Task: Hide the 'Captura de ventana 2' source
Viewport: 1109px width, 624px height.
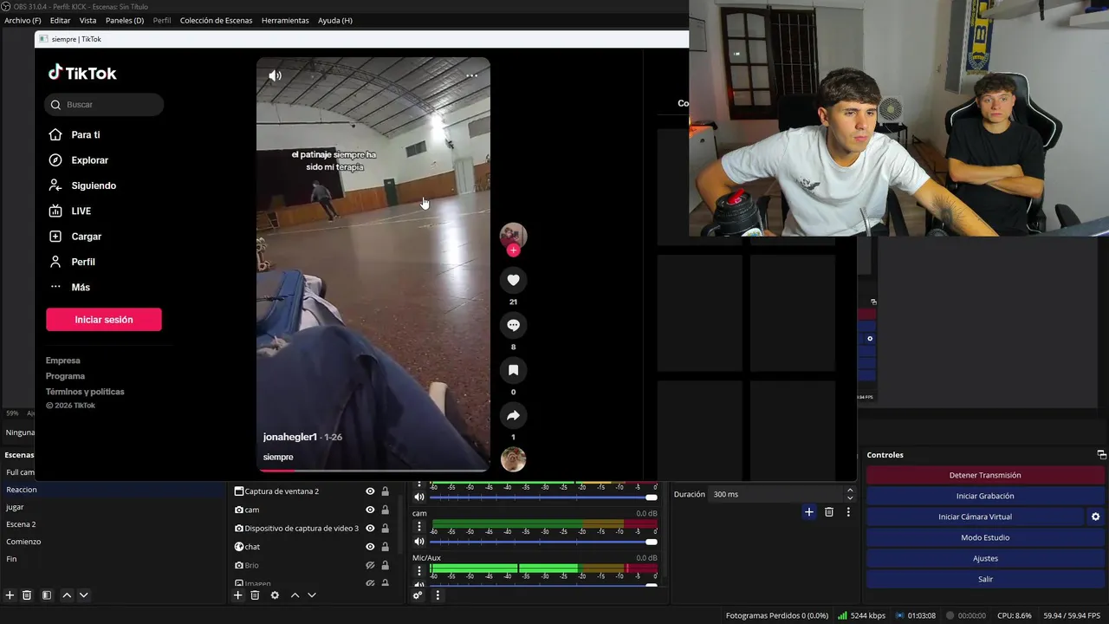Action: pyautogui.click(x=370, y=491)
